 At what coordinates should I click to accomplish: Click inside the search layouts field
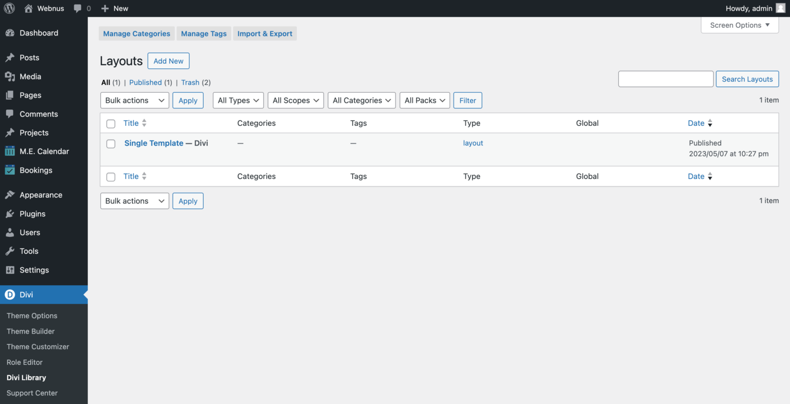(x=666, y=79)
